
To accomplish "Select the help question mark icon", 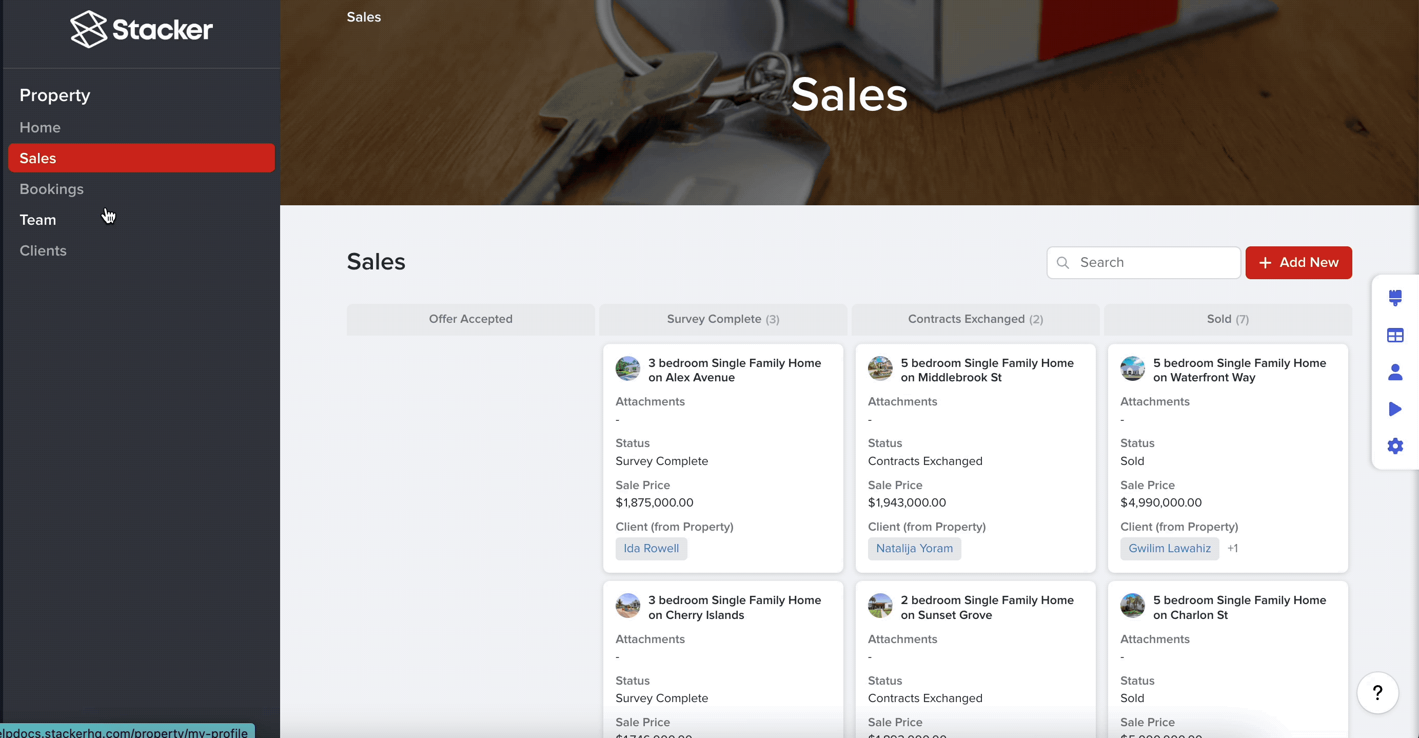I will point(1378,693).
